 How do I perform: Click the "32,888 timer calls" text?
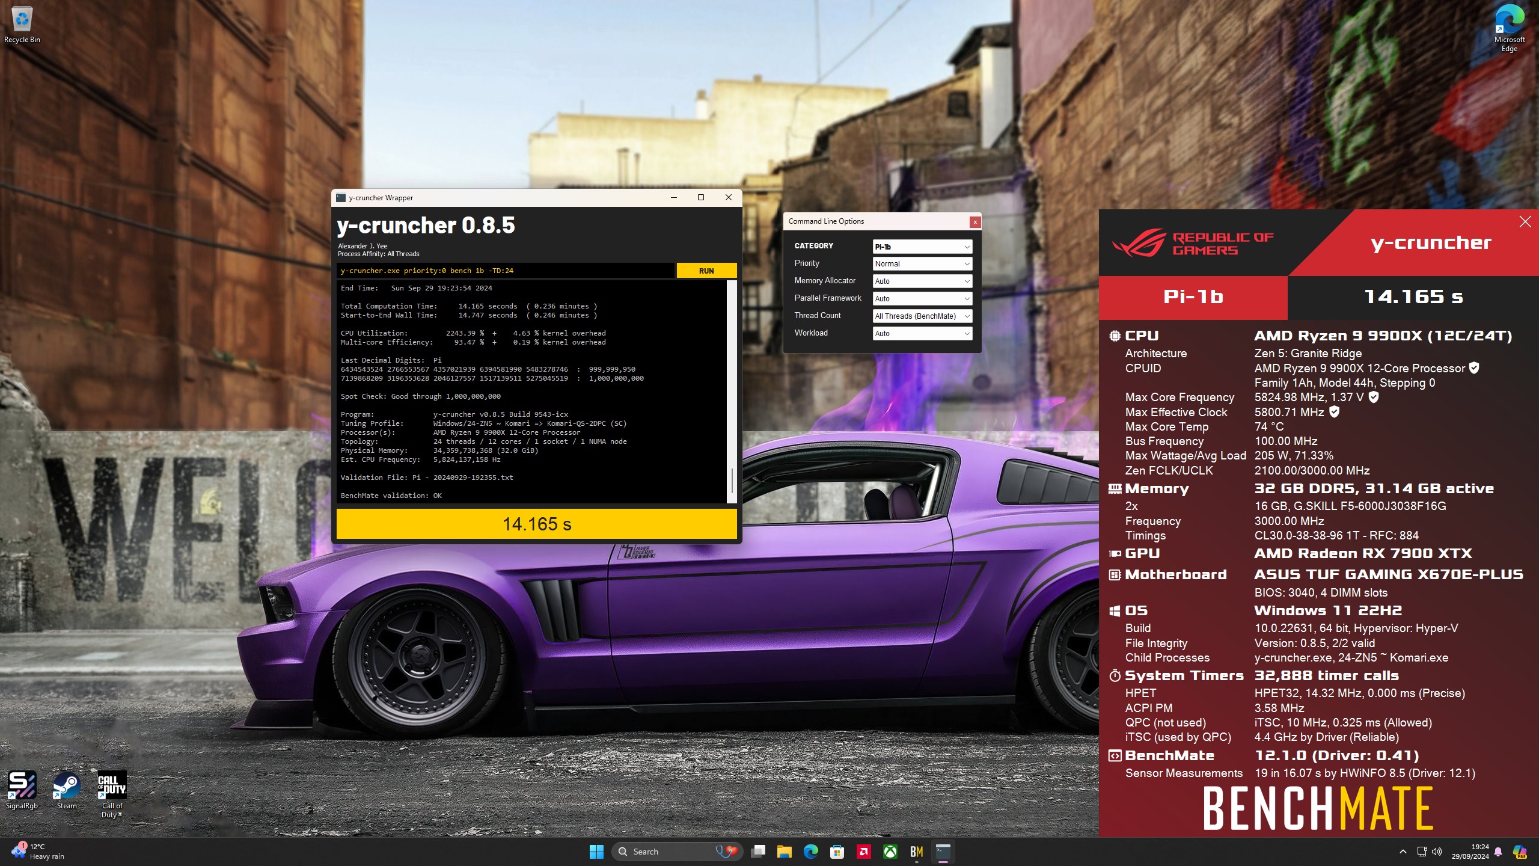click(x=1327, y=676)
